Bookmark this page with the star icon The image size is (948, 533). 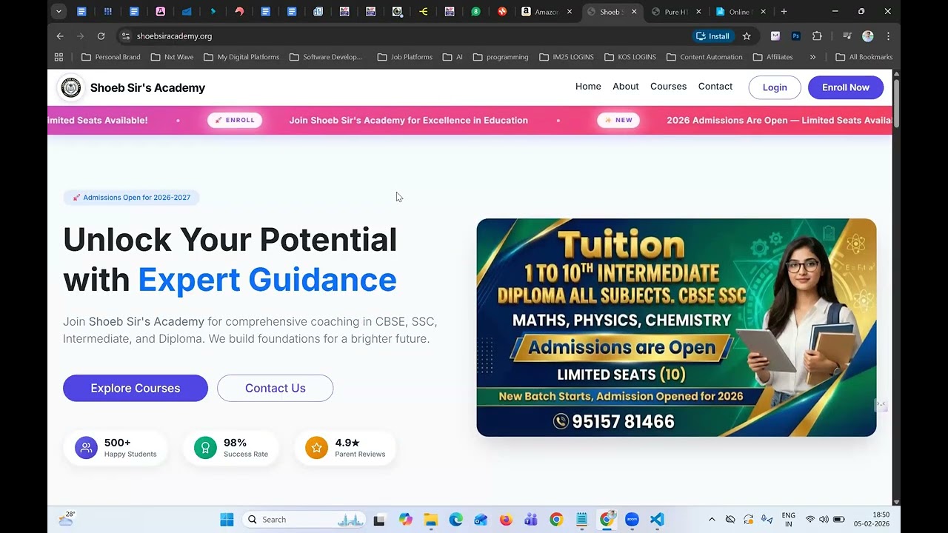(x=747, y=36)
